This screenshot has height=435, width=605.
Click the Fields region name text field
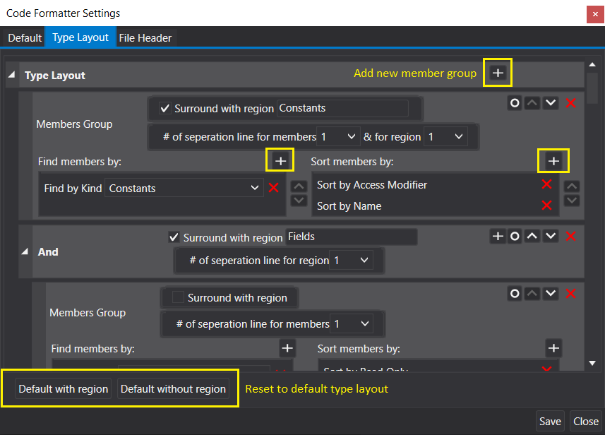coord(351,236)
